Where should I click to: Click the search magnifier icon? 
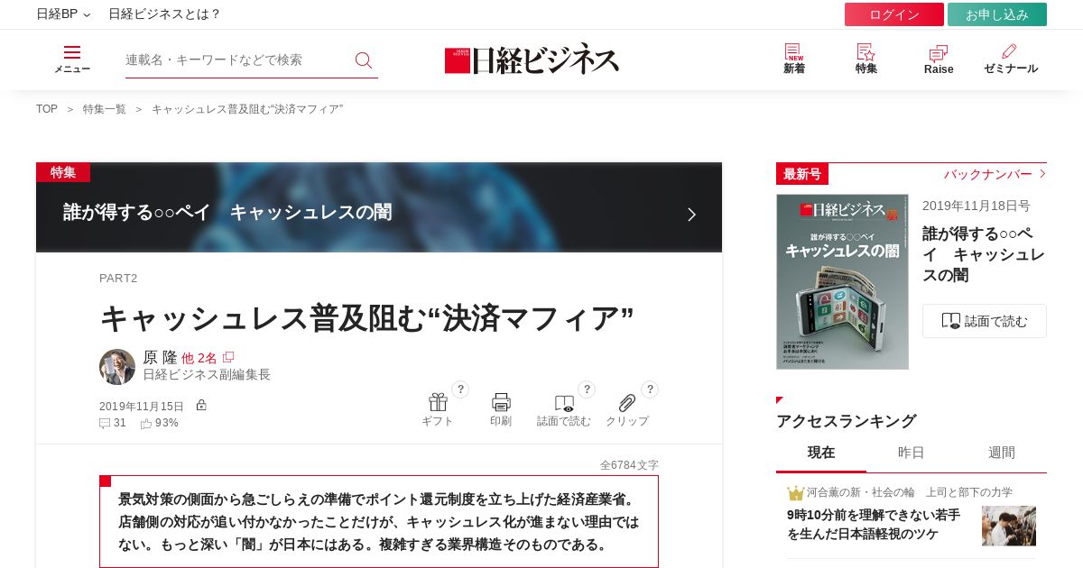pyautogui.click(x=364, y=60)
